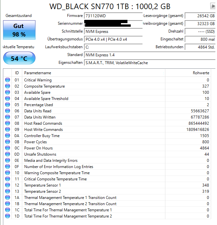The width and height of the screenshot is (217, 225).
Task: Click raw value 1505 for Controller Busy Time
Action: [205, 136]
